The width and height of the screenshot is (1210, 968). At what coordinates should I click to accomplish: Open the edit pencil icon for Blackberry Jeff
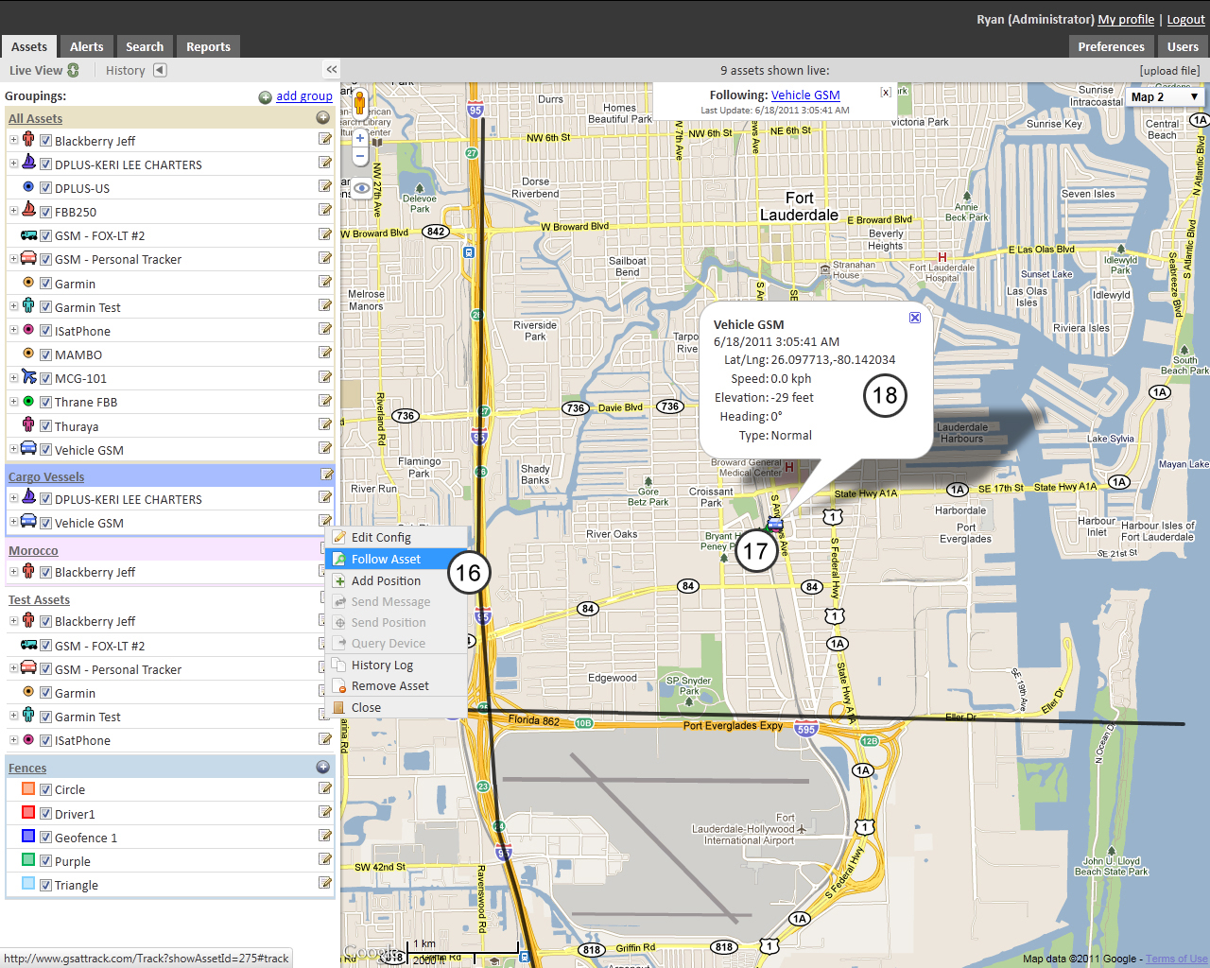pos(325,138)
